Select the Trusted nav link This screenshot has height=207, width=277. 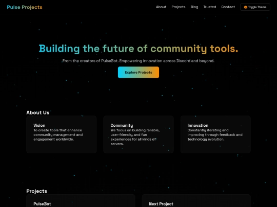pyautogui.click(x=209, y=7)
